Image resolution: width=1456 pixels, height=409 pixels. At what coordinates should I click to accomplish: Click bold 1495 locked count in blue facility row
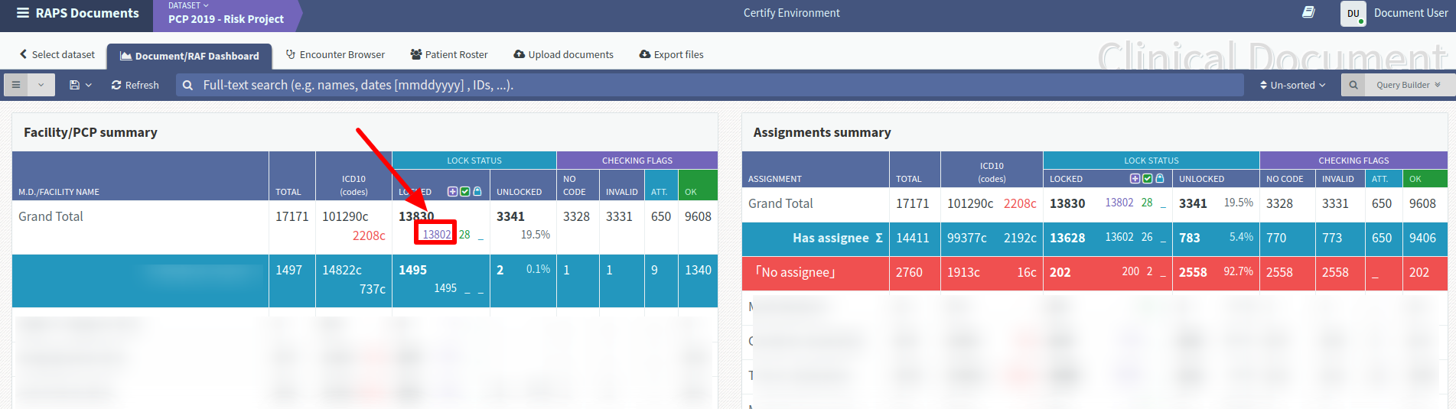(412, 270)
